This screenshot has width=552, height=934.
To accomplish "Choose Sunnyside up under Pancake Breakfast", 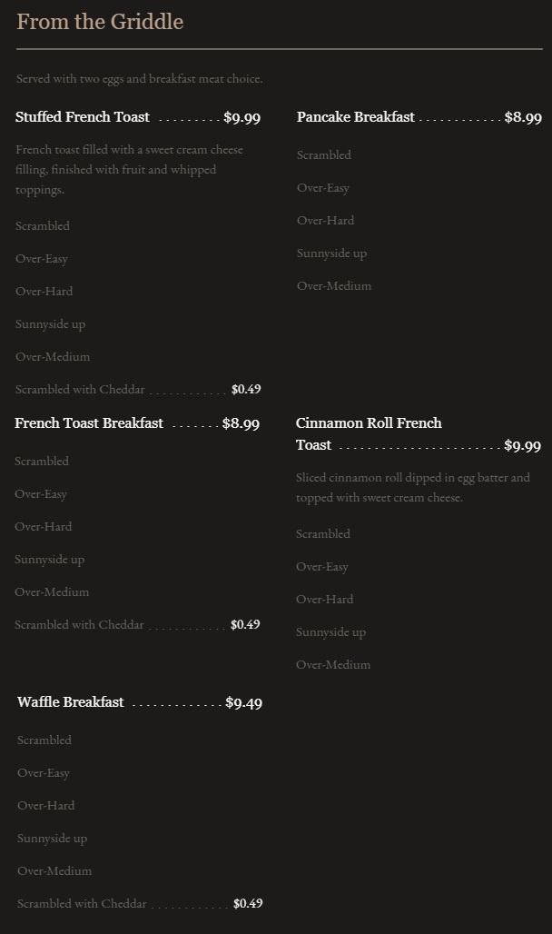I will click(331, 253).
